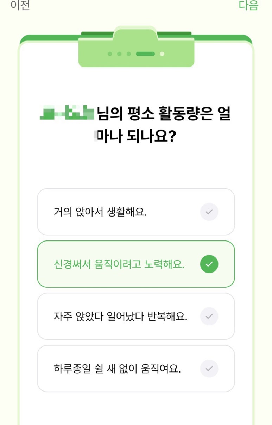Viewport: 272px width, 425px height.
Task: Click the dark green top edge of clipboard
Action: (136, 38)
